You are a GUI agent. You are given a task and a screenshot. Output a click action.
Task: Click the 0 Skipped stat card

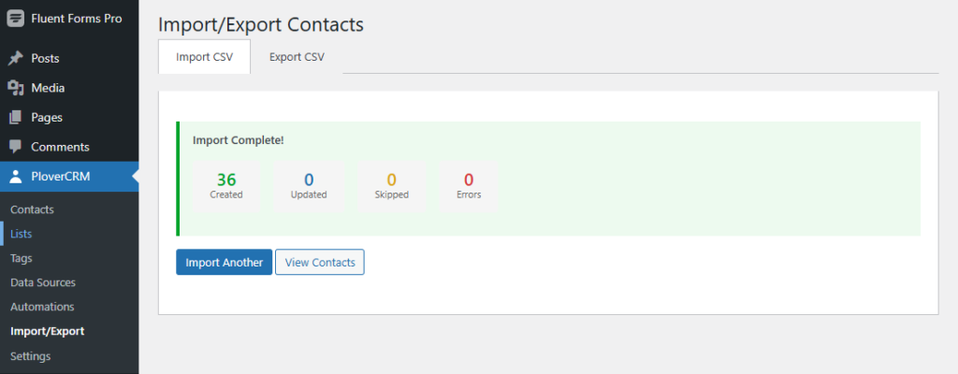391,185
